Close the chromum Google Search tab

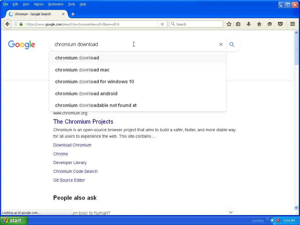(x=63, y=14)
